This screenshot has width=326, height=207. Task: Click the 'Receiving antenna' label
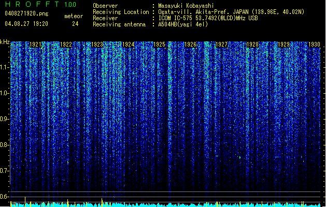pos(119,24)
